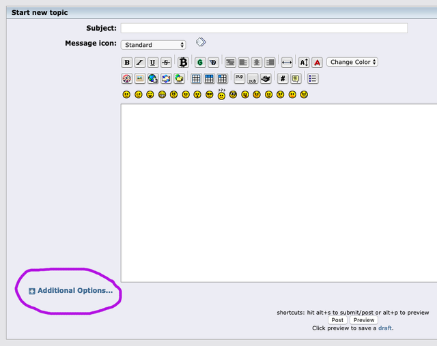The width and height of the screenshot is (437, 346).
Task: Insert the roll eyes emoticon
Action: click(x=233, y=95)
